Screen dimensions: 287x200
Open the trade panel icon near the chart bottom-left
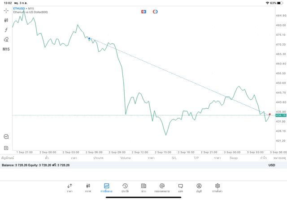[x=6, y=136]
